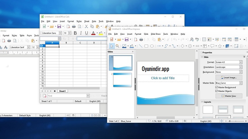Open the Liberation Sans font dropdown in Calc
The image size is (248, 139).
[x=60, y=33]
